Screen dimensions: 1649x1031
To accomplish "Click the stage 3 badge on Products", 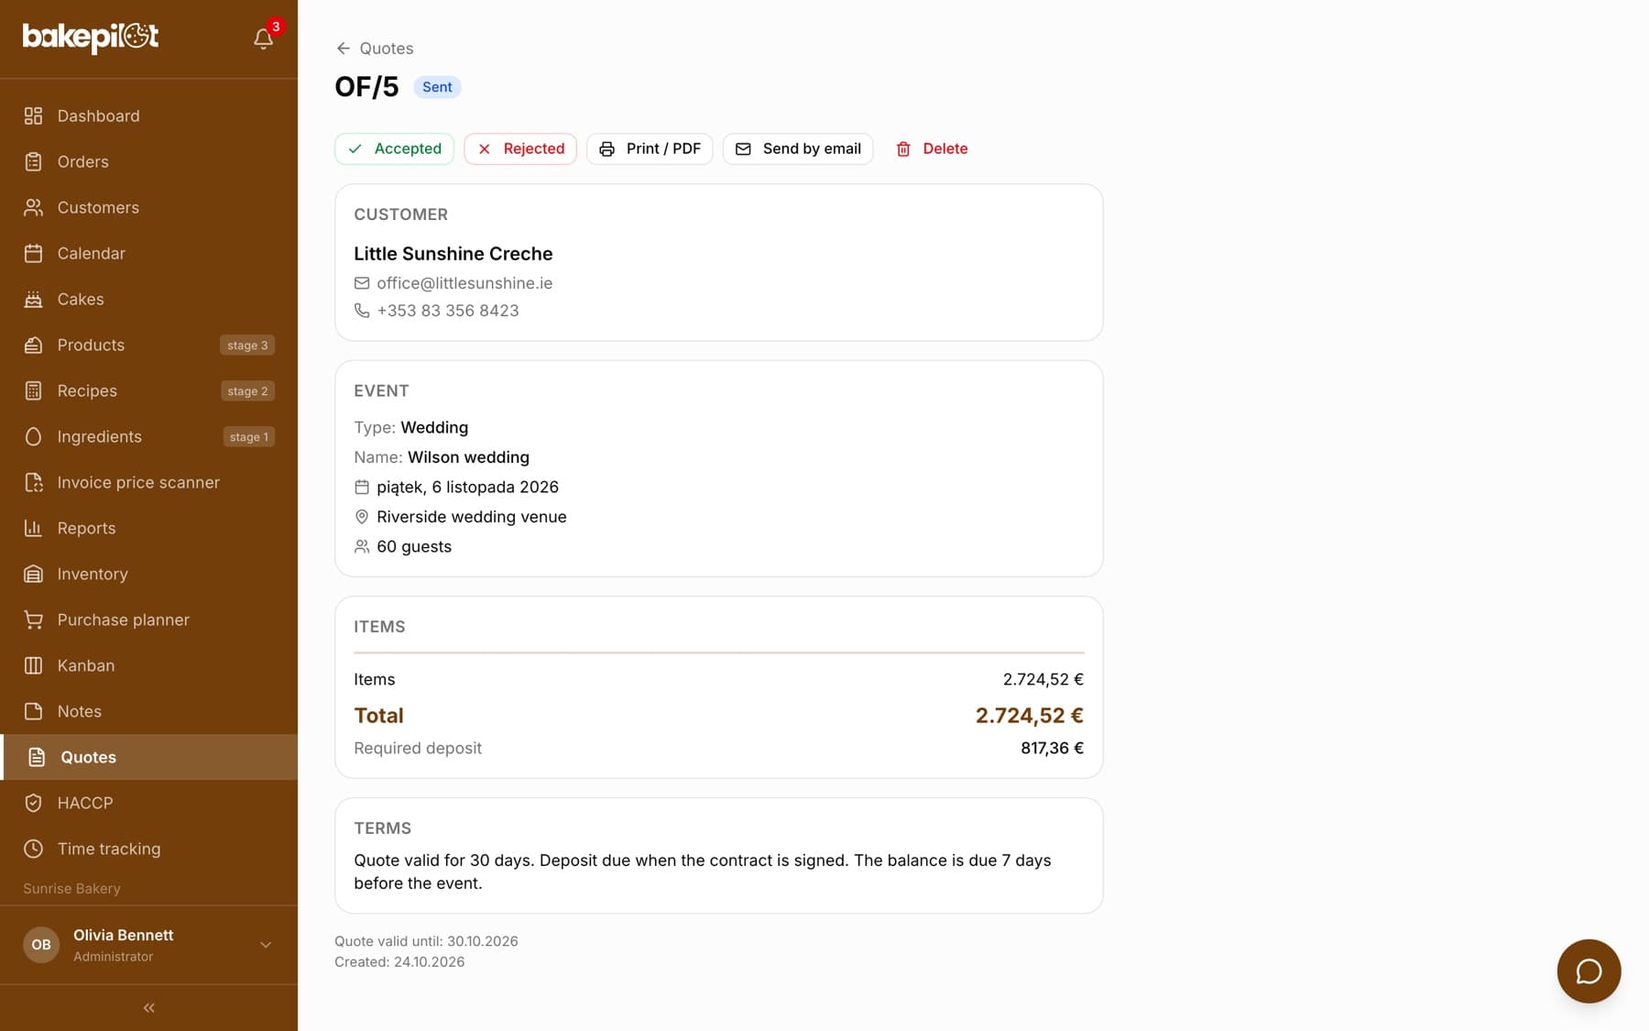I will click(247, 345).
